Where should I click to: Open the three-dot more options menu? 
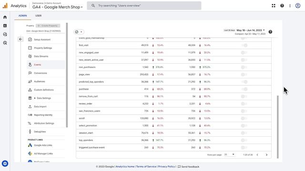[290, 6]
